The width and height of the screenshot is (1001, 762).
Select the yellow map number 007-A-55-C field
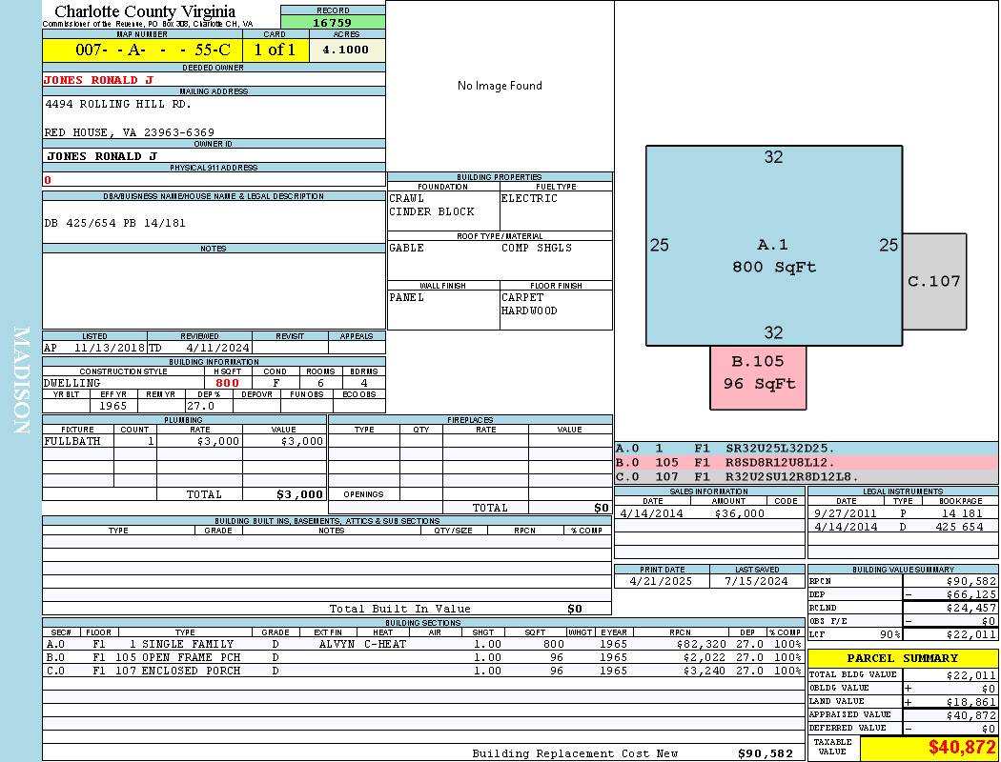(x=141, y=50)
